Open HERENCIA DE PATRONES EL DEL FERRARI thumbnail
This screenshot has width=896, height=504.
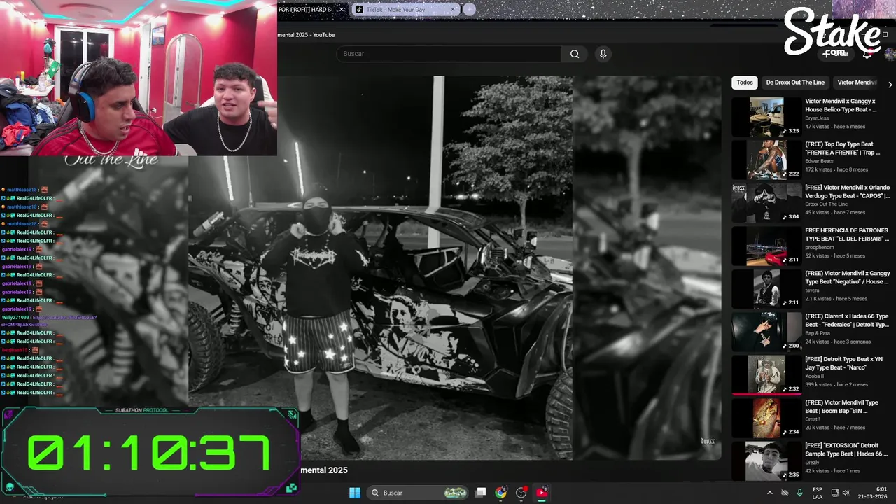point(766,246)
